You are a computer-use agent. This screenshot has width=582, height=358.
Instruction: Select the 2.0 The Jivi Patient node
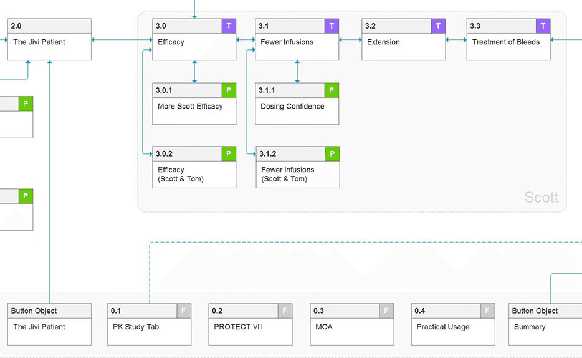click(x=49, y=39)
